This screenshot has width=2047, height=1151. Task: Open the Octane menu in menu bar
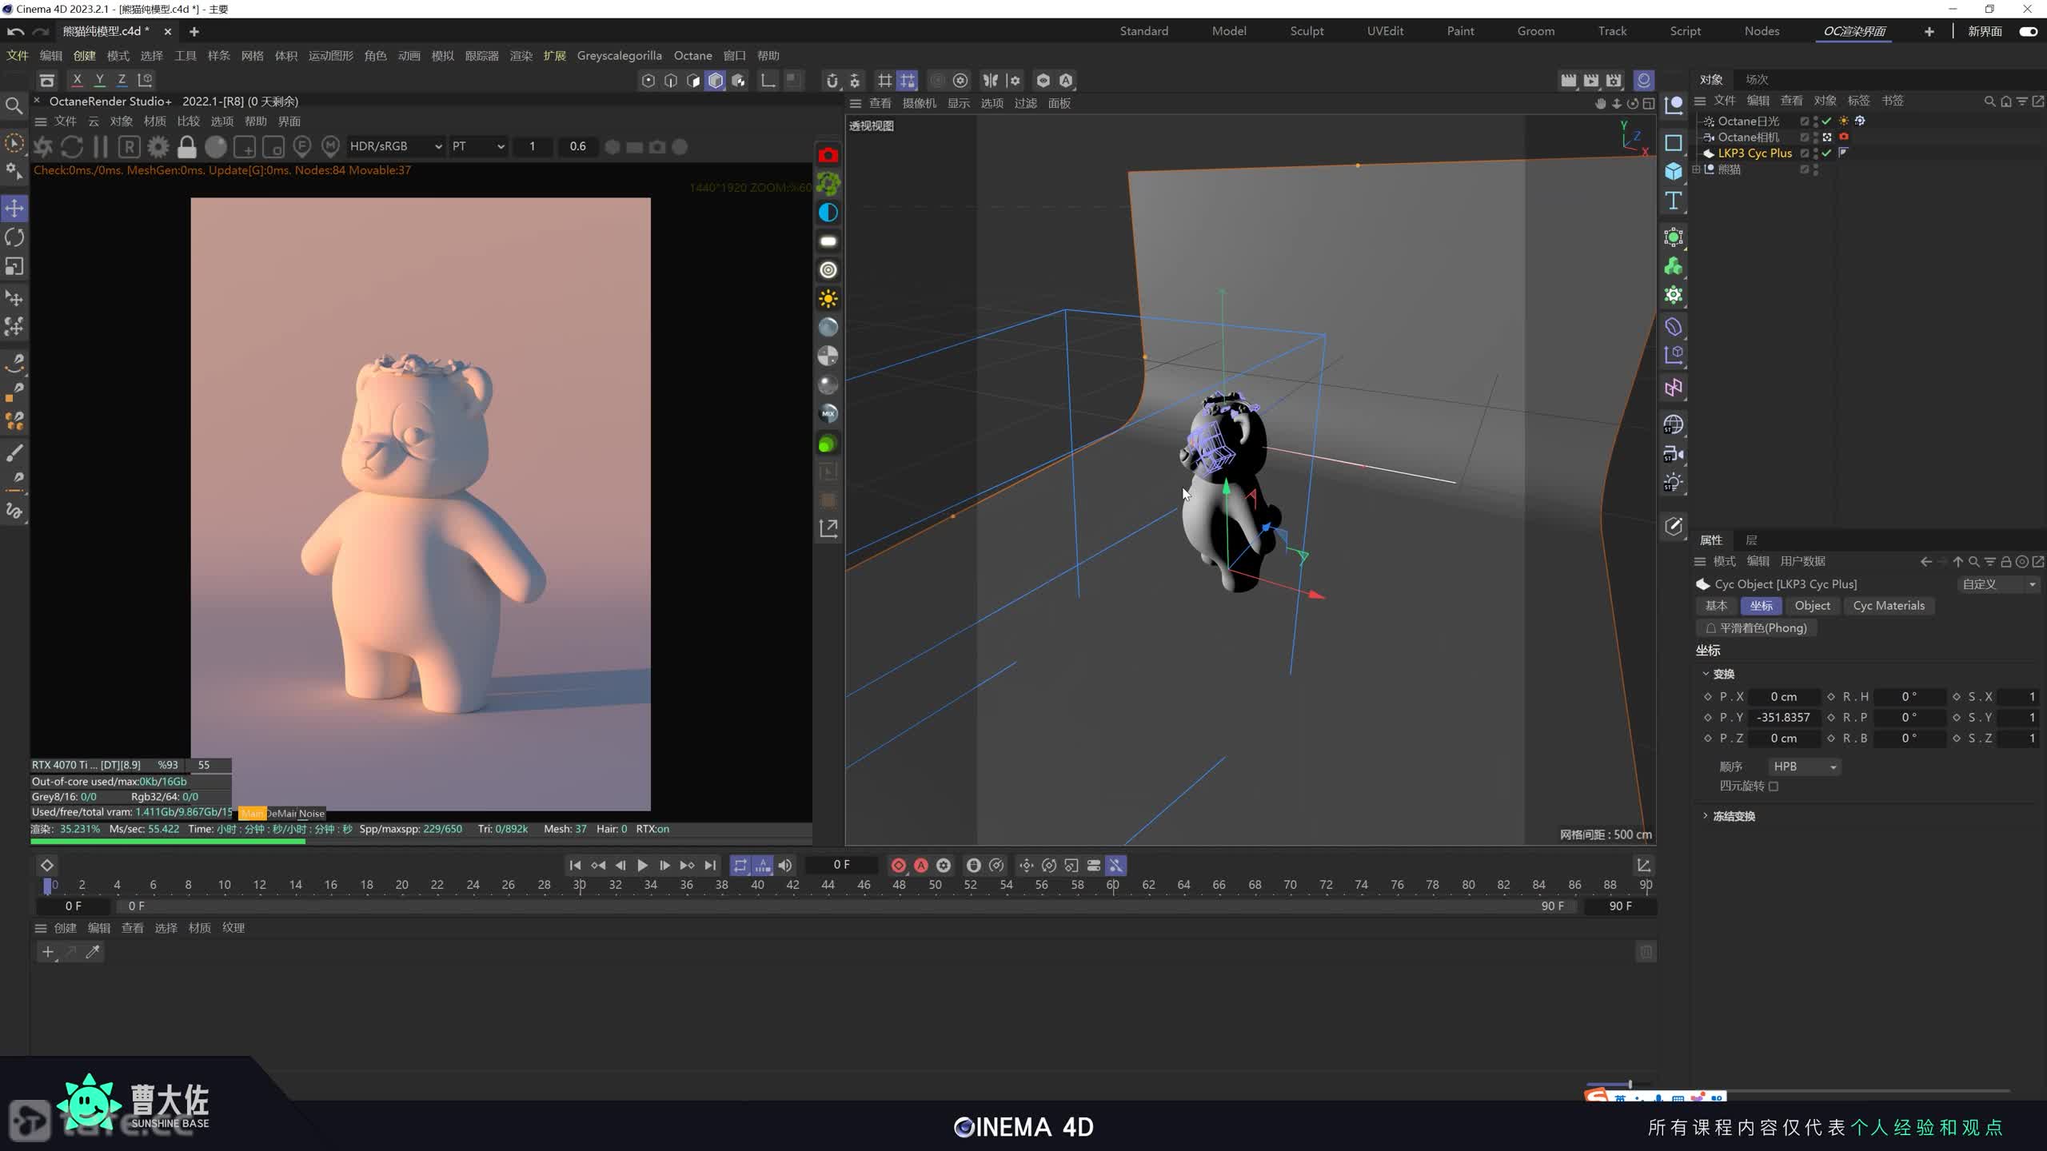[x=692, y=56]
